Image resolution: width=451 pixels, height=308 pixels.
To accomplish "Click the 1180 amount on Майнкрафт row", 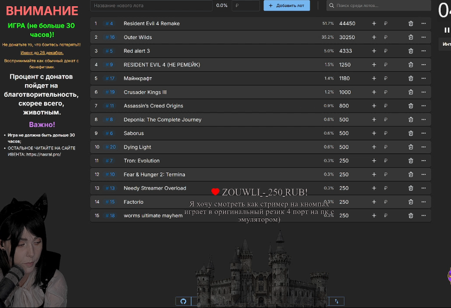I will [x=344, y=79].
